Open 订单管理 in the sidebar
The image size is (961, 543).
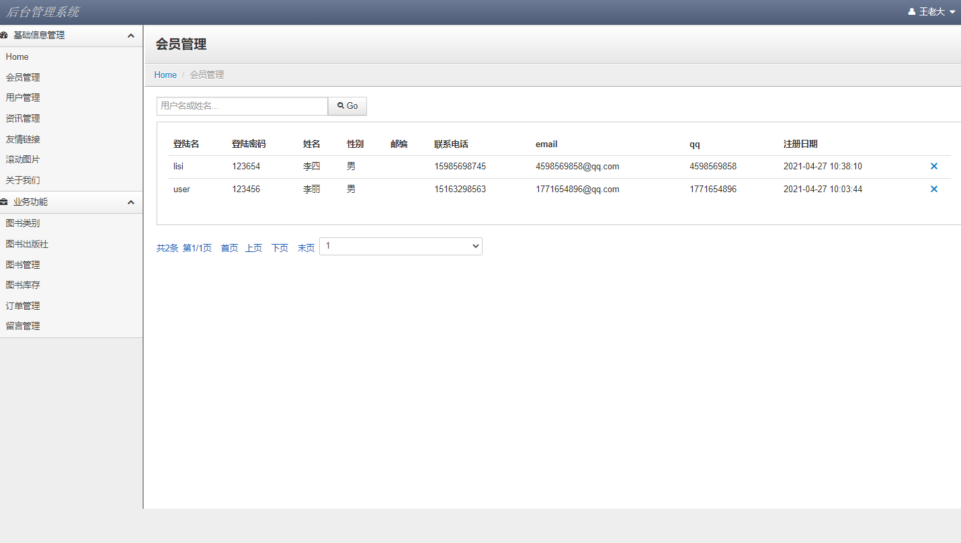point(22,305)
